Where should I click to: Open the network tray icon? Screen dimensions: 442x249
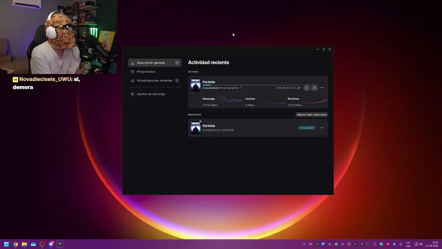(416, 244)
